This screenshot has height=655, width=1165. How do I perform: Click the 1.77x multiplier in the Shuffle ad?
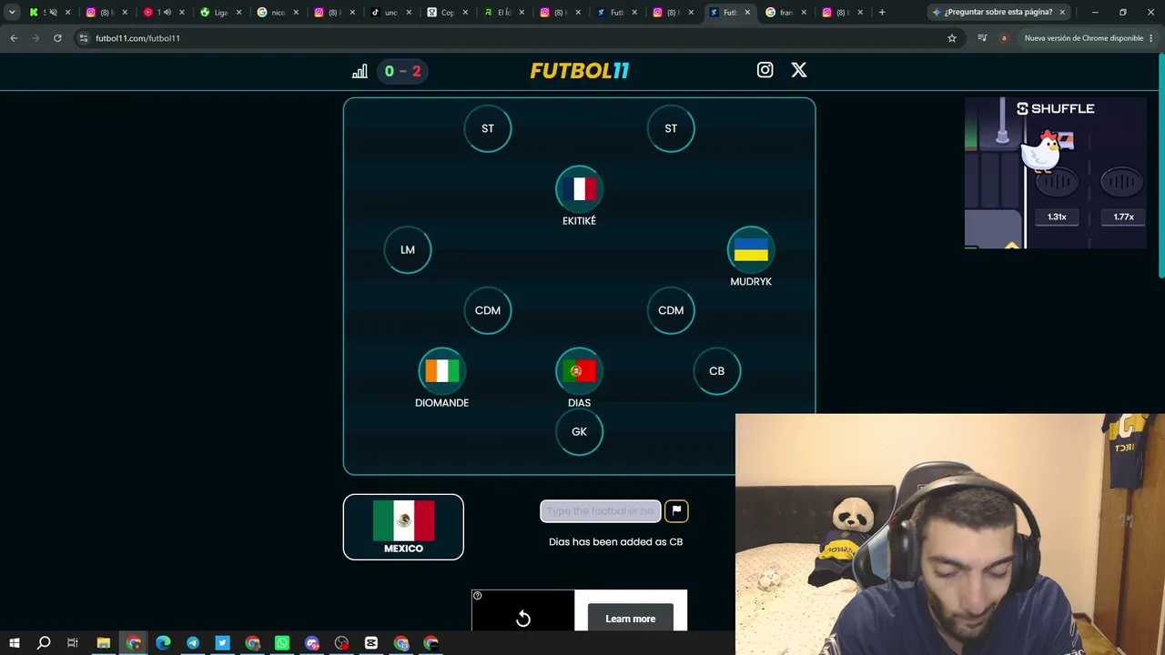[1124, 217]
